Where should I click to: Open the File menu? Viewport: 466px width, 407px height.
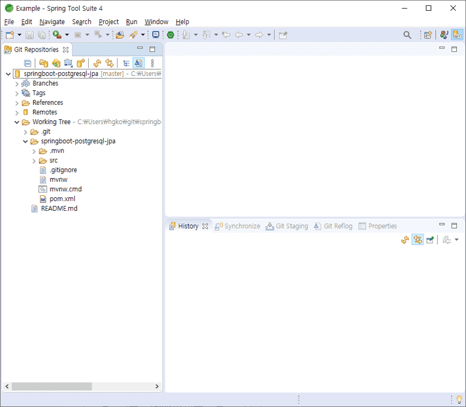pyautogui.click(x=9, y=22)
